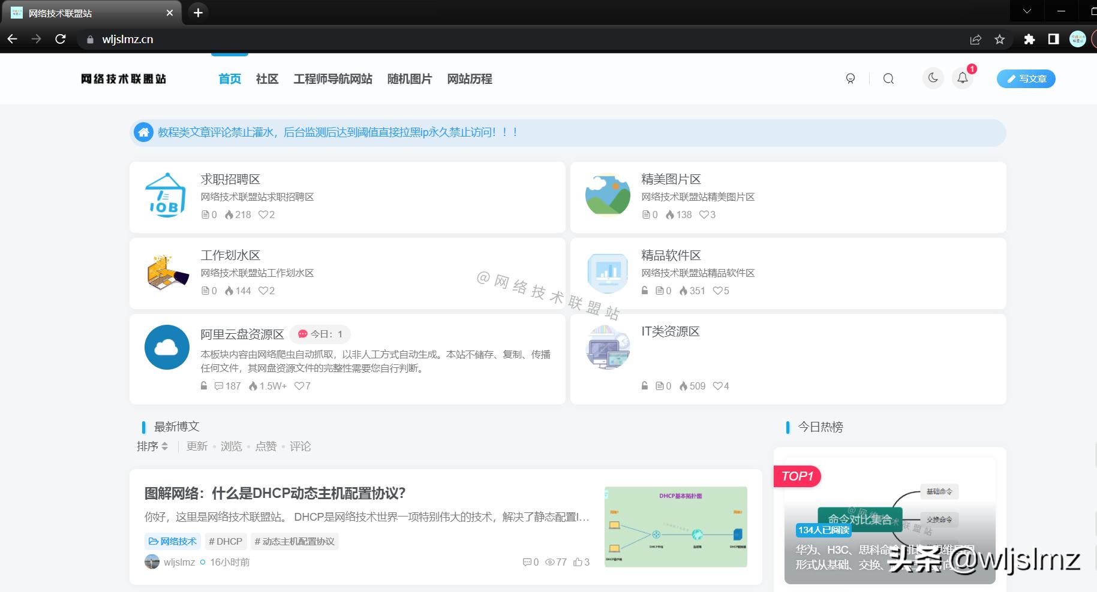Open the browser profile avatar menu

(1077, 38)
